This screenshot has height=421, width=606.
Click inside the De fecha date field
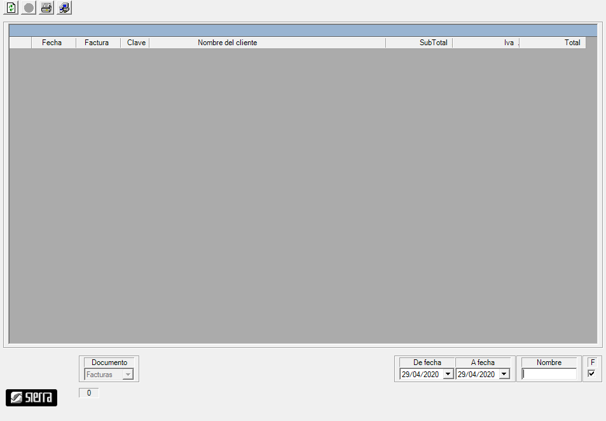coord(420,375)
